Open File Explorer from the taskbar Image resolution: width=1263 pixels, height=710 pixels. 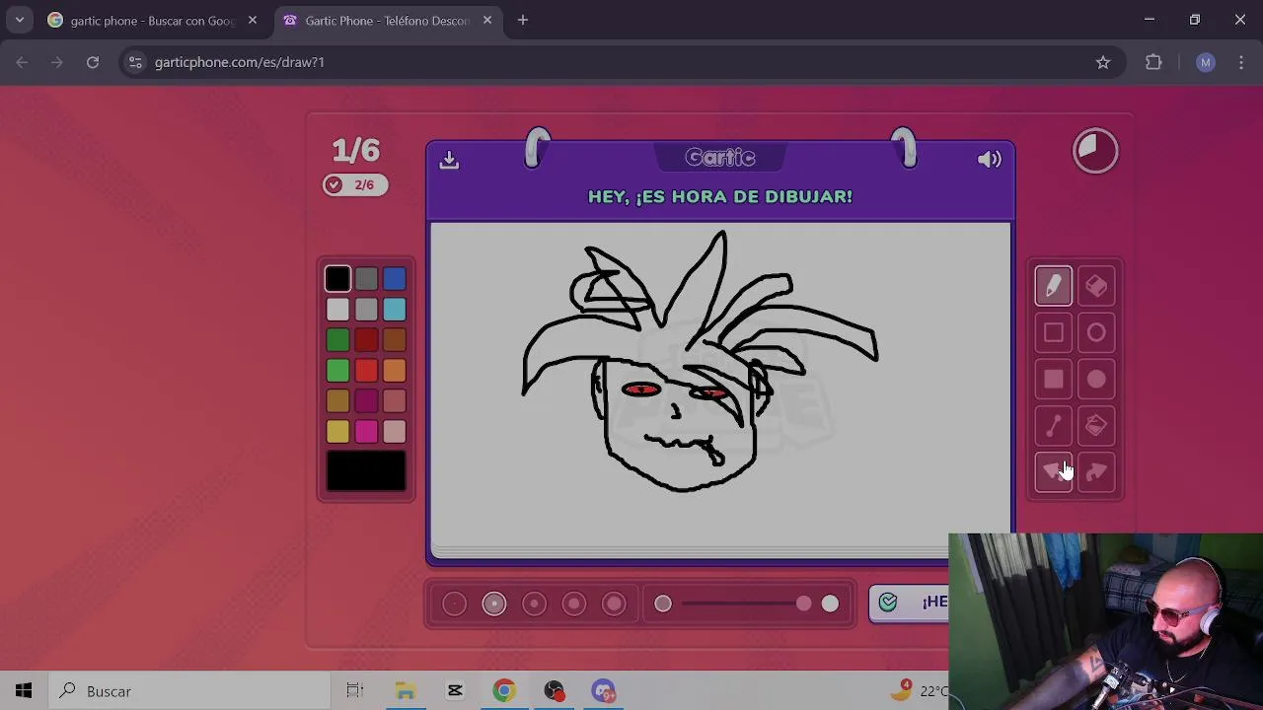click(406, 691)
